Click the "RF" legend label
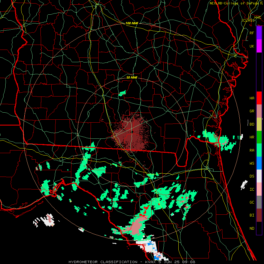 252,33
